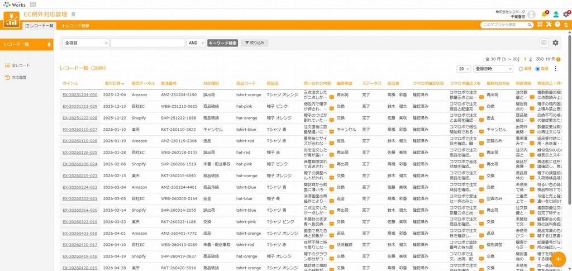Image resolution: width=572 pixels, height=271 pixels.
Task: Open record link EX-20260110-027
Action: [80, 130]
